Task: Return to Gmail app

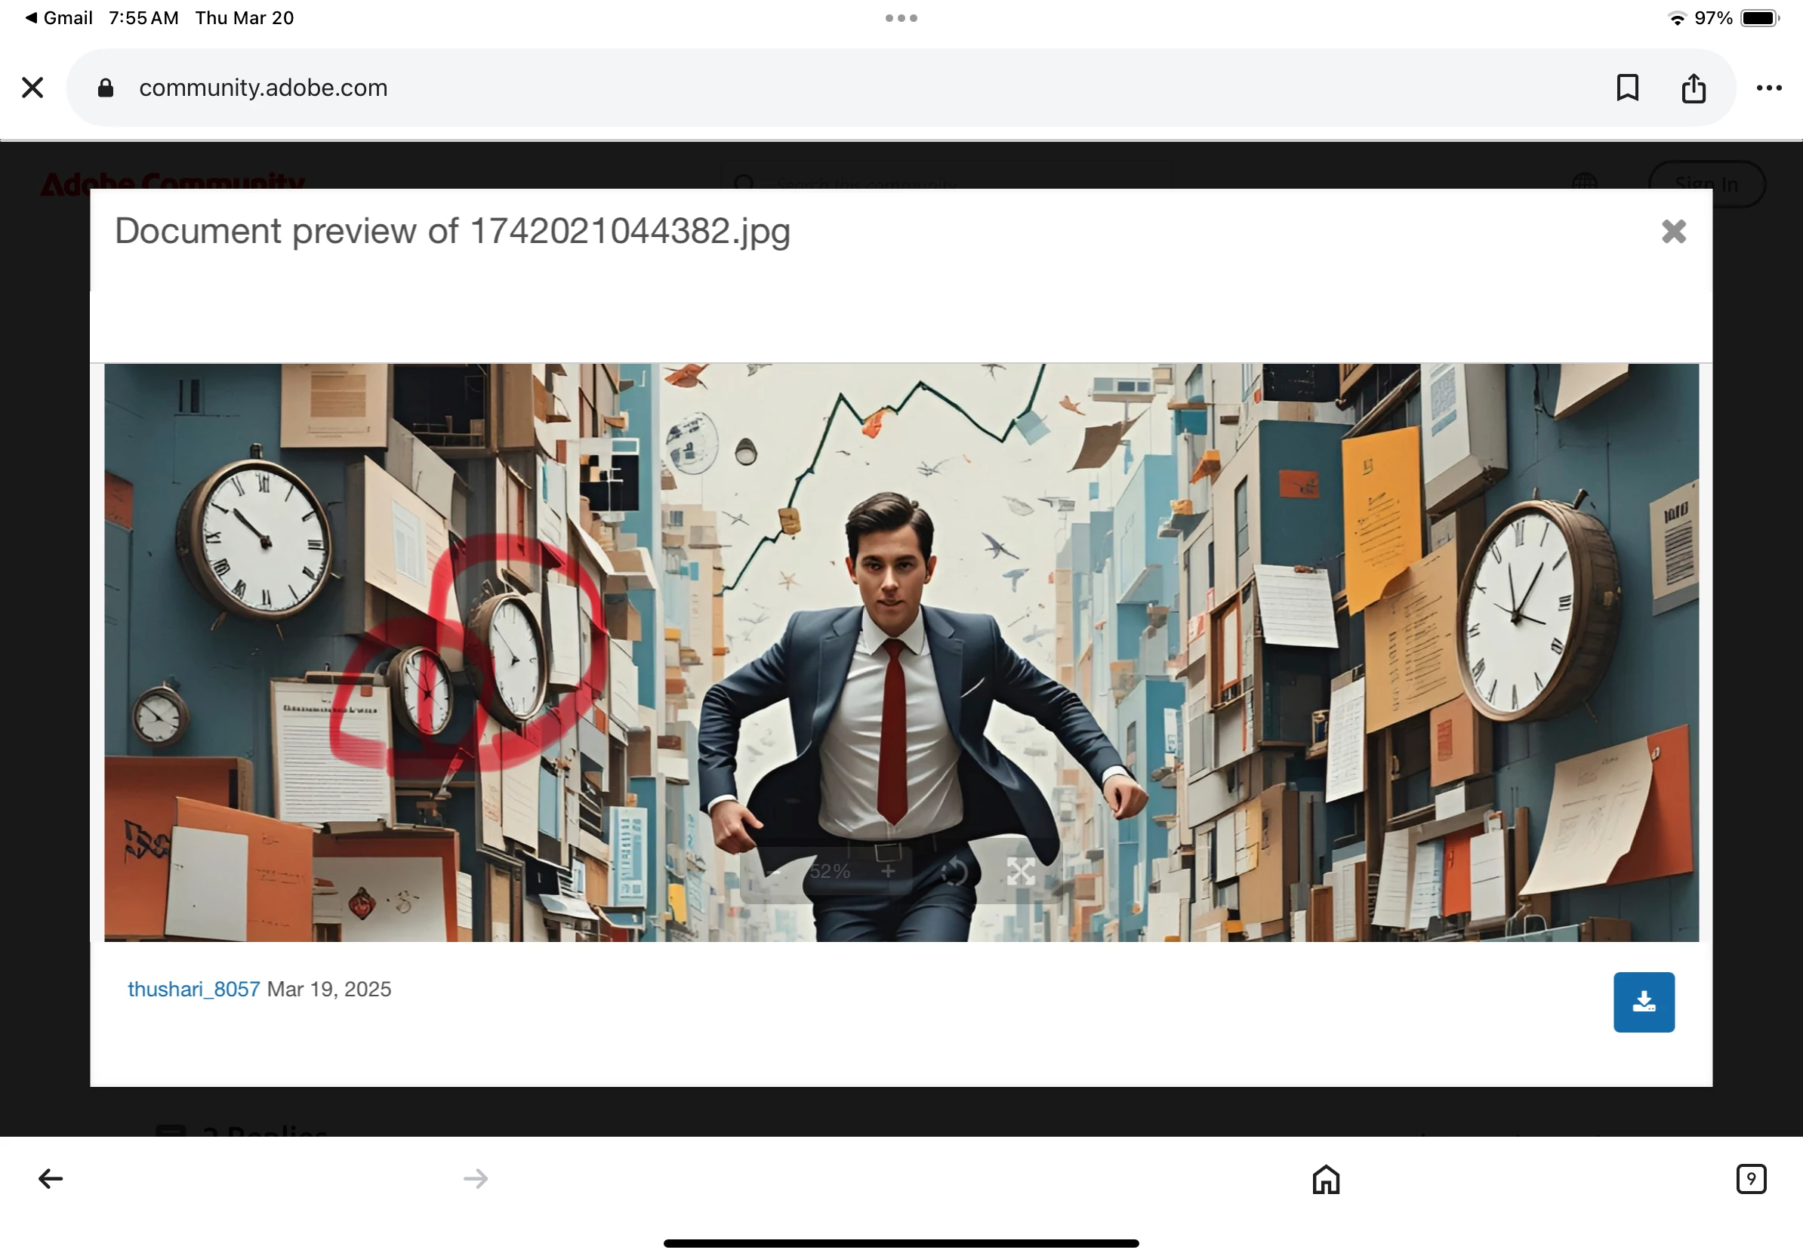Action: (x=59, y=18)
